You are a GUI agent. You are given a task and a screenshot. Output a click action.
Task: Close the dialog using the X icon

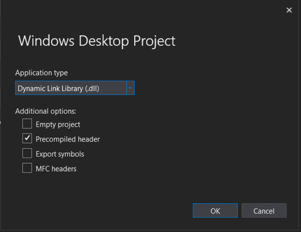pyautogui.click(x=289, y=10)
